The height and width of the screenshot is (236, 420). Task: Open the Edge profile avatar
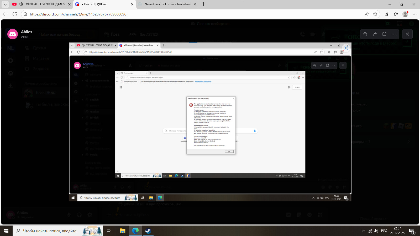405,14
